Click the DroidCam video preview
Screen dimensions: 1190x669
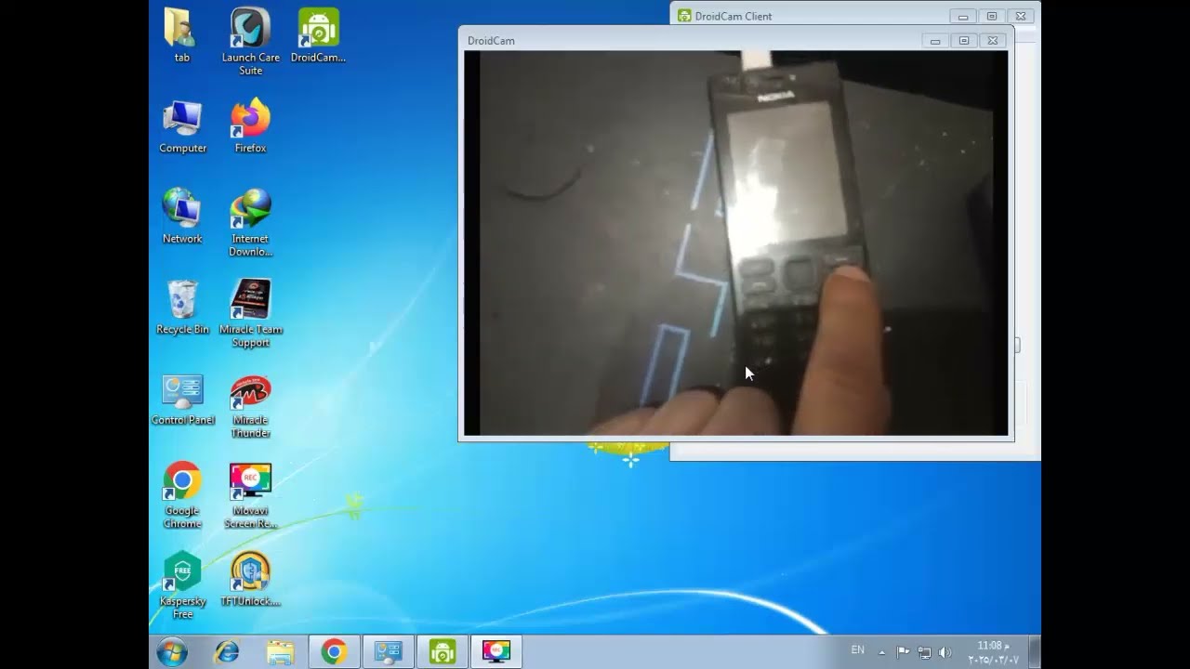(x=735, y=243)
